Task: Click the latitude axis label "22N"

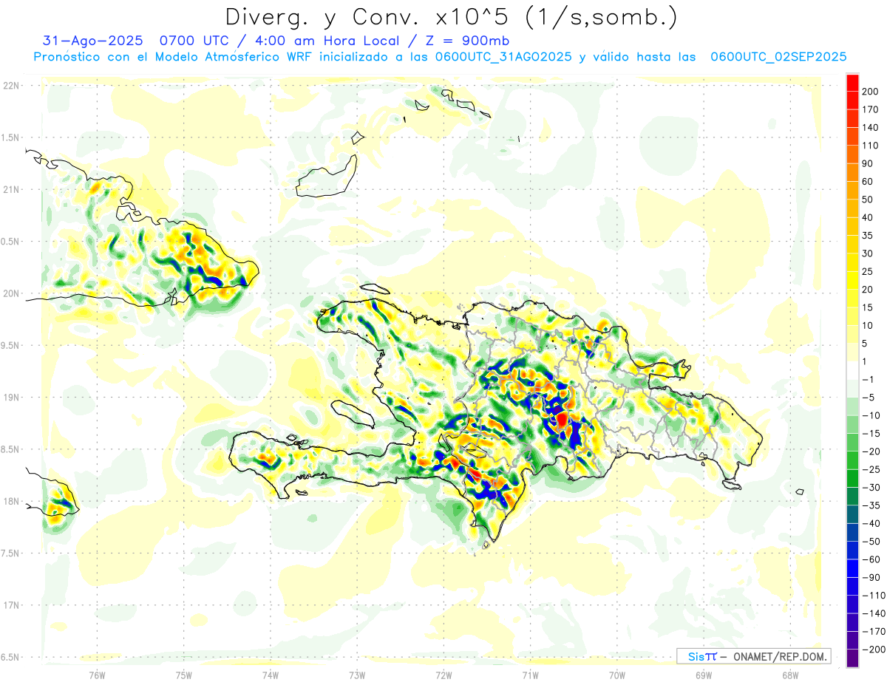Action: (x=11, y=86)
